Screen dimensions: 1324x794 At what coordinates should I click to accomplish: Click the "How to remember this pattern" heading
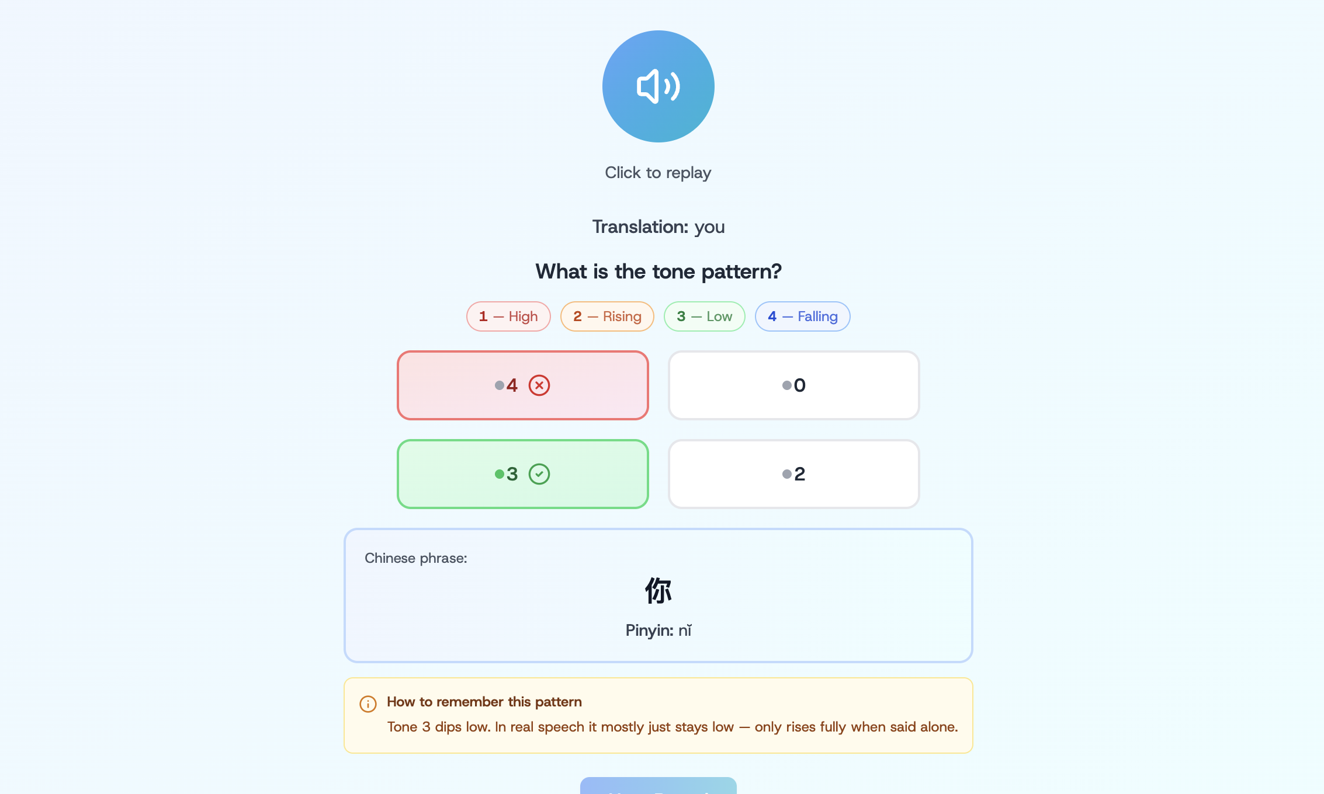pyautogui.click(x=484, y=702)
